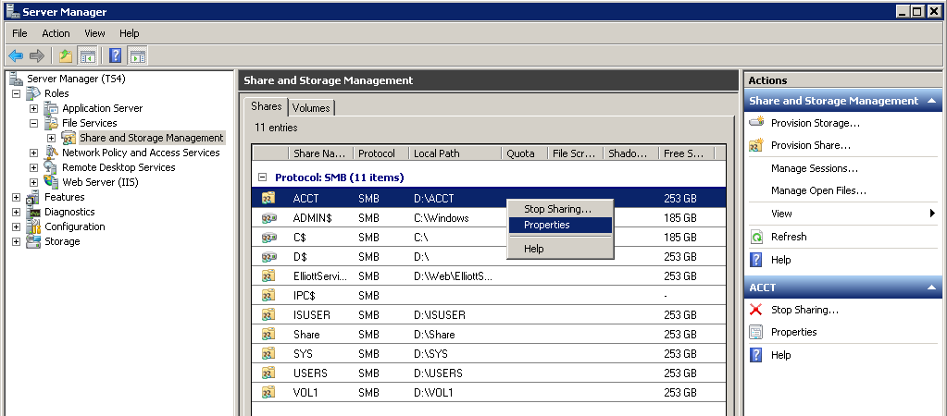Click Manage Sessions action link
The width and height of the screenshot is (947, 416).
(x=814, y=168)
